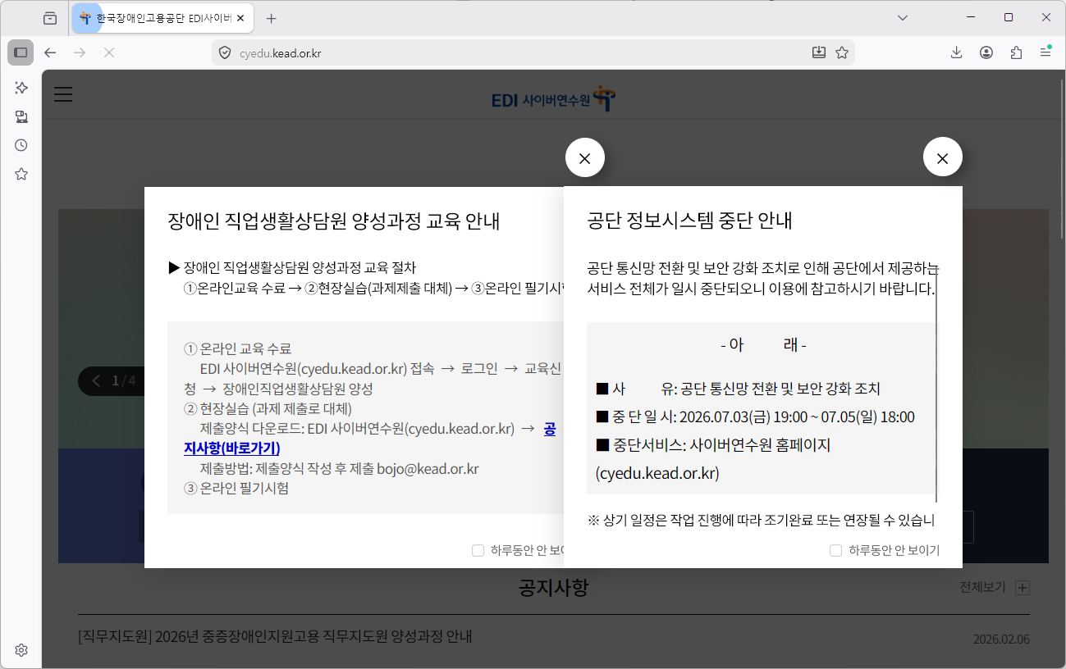1066x669 pixels.
Task: Open the Firefox application menu
Action: pyautogui.click(x=1045, y=52)
